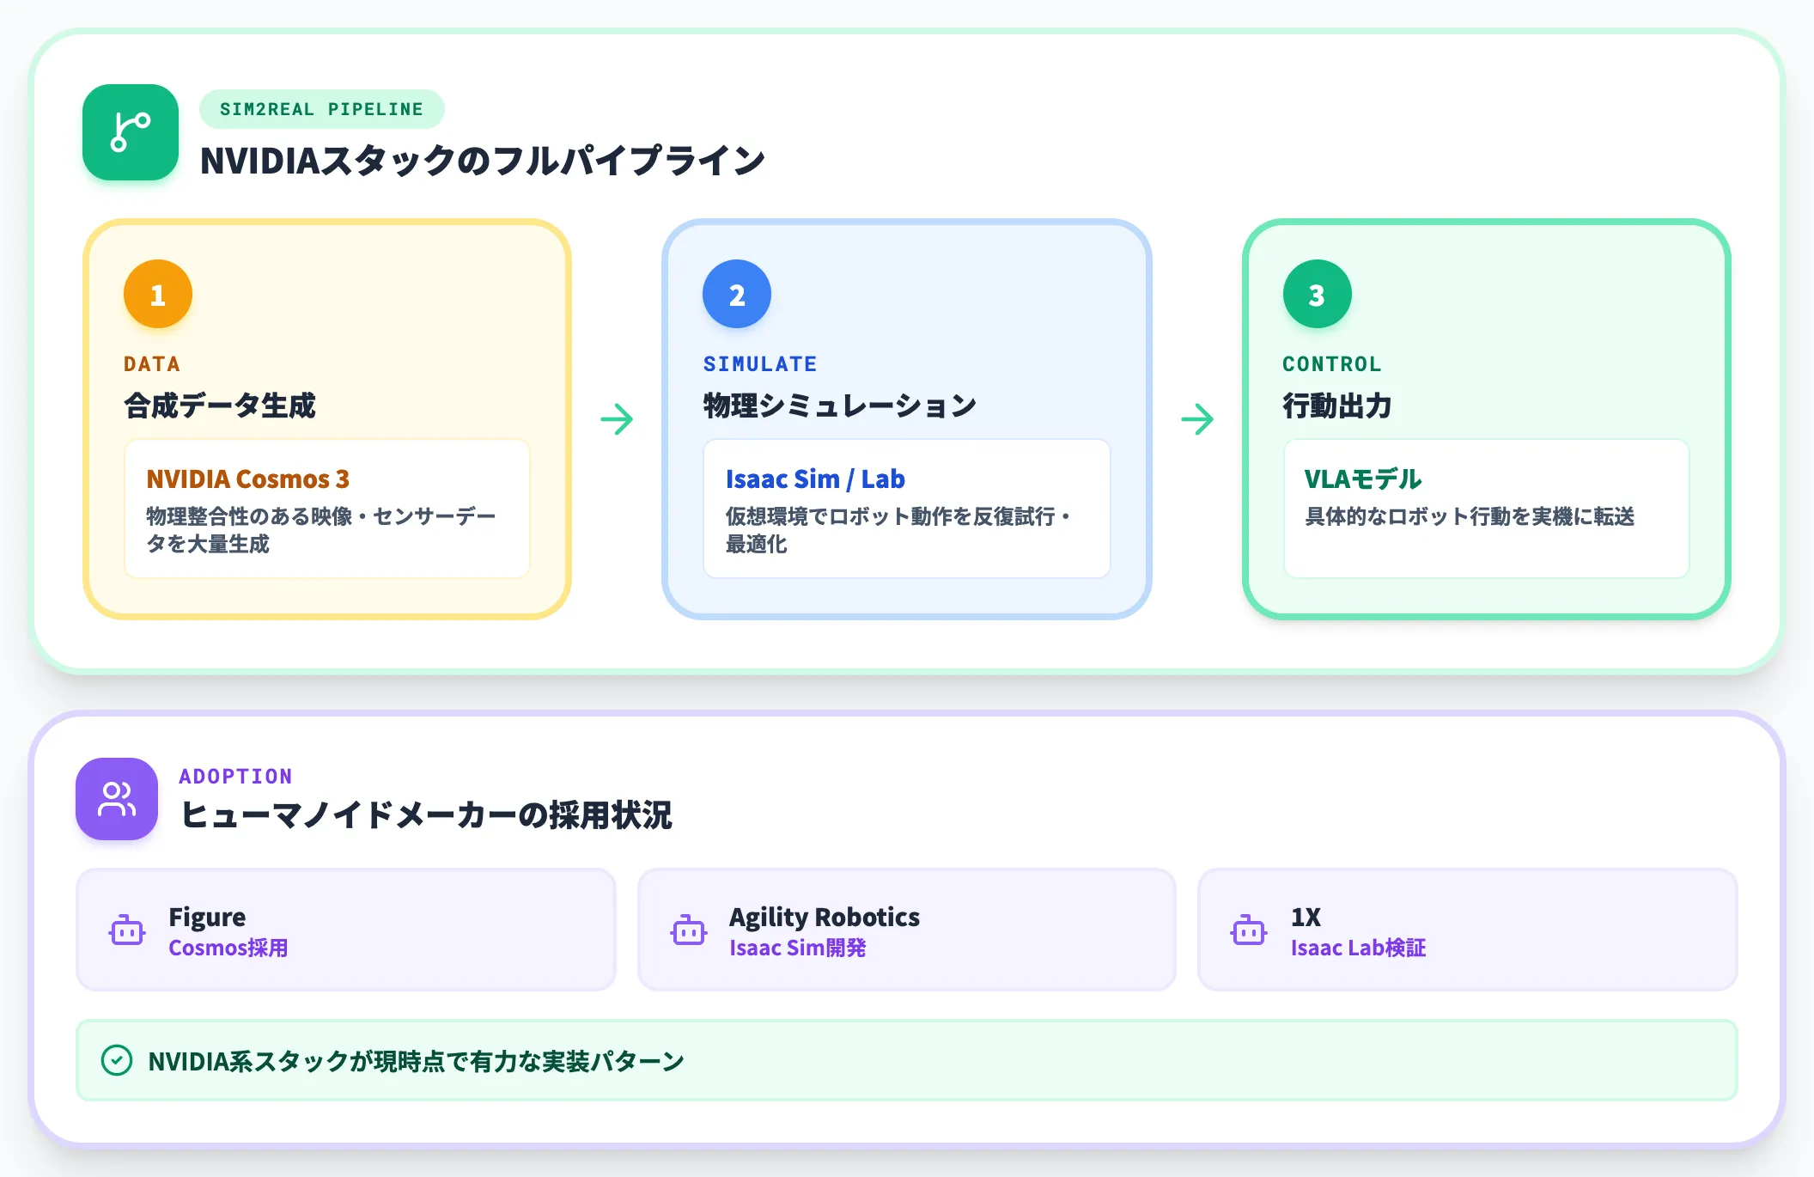Click the robot icon beside Figure
Image resolution: width=1814 pixels, height=1177 pixels.
[127, 930]
